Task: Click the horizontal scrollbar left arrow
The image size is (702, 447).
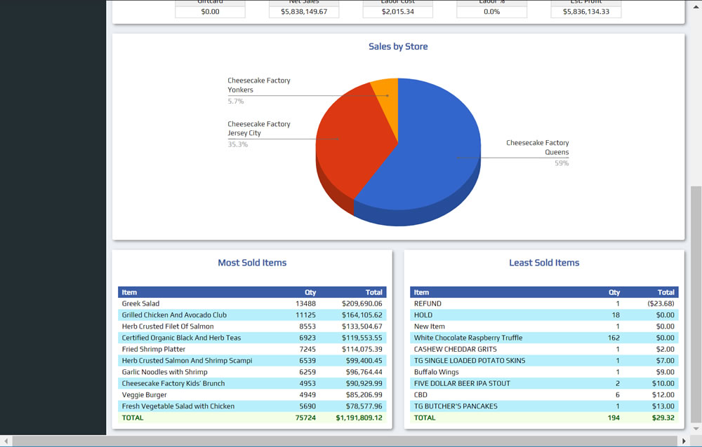Action: point(6,441)
